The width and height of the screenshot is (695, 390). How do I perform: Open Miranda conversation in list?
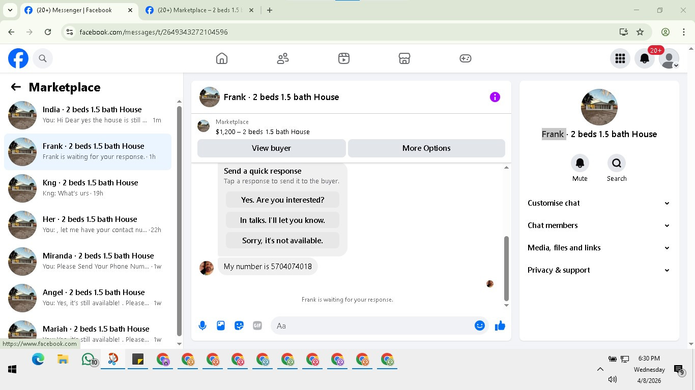88,262
